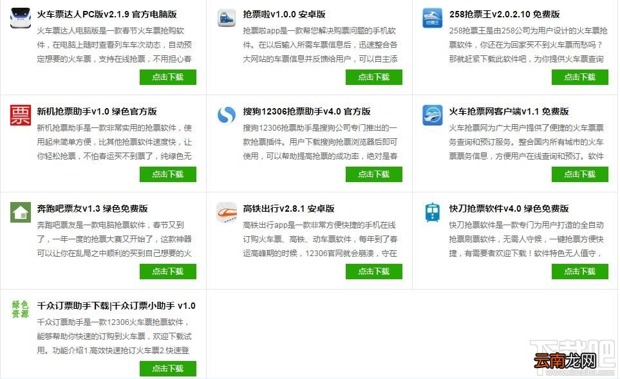Open title link 新机抢票助手v1.0 绿色官方版
The width and height of the screenshot is (620, 379).
(97, 111)
